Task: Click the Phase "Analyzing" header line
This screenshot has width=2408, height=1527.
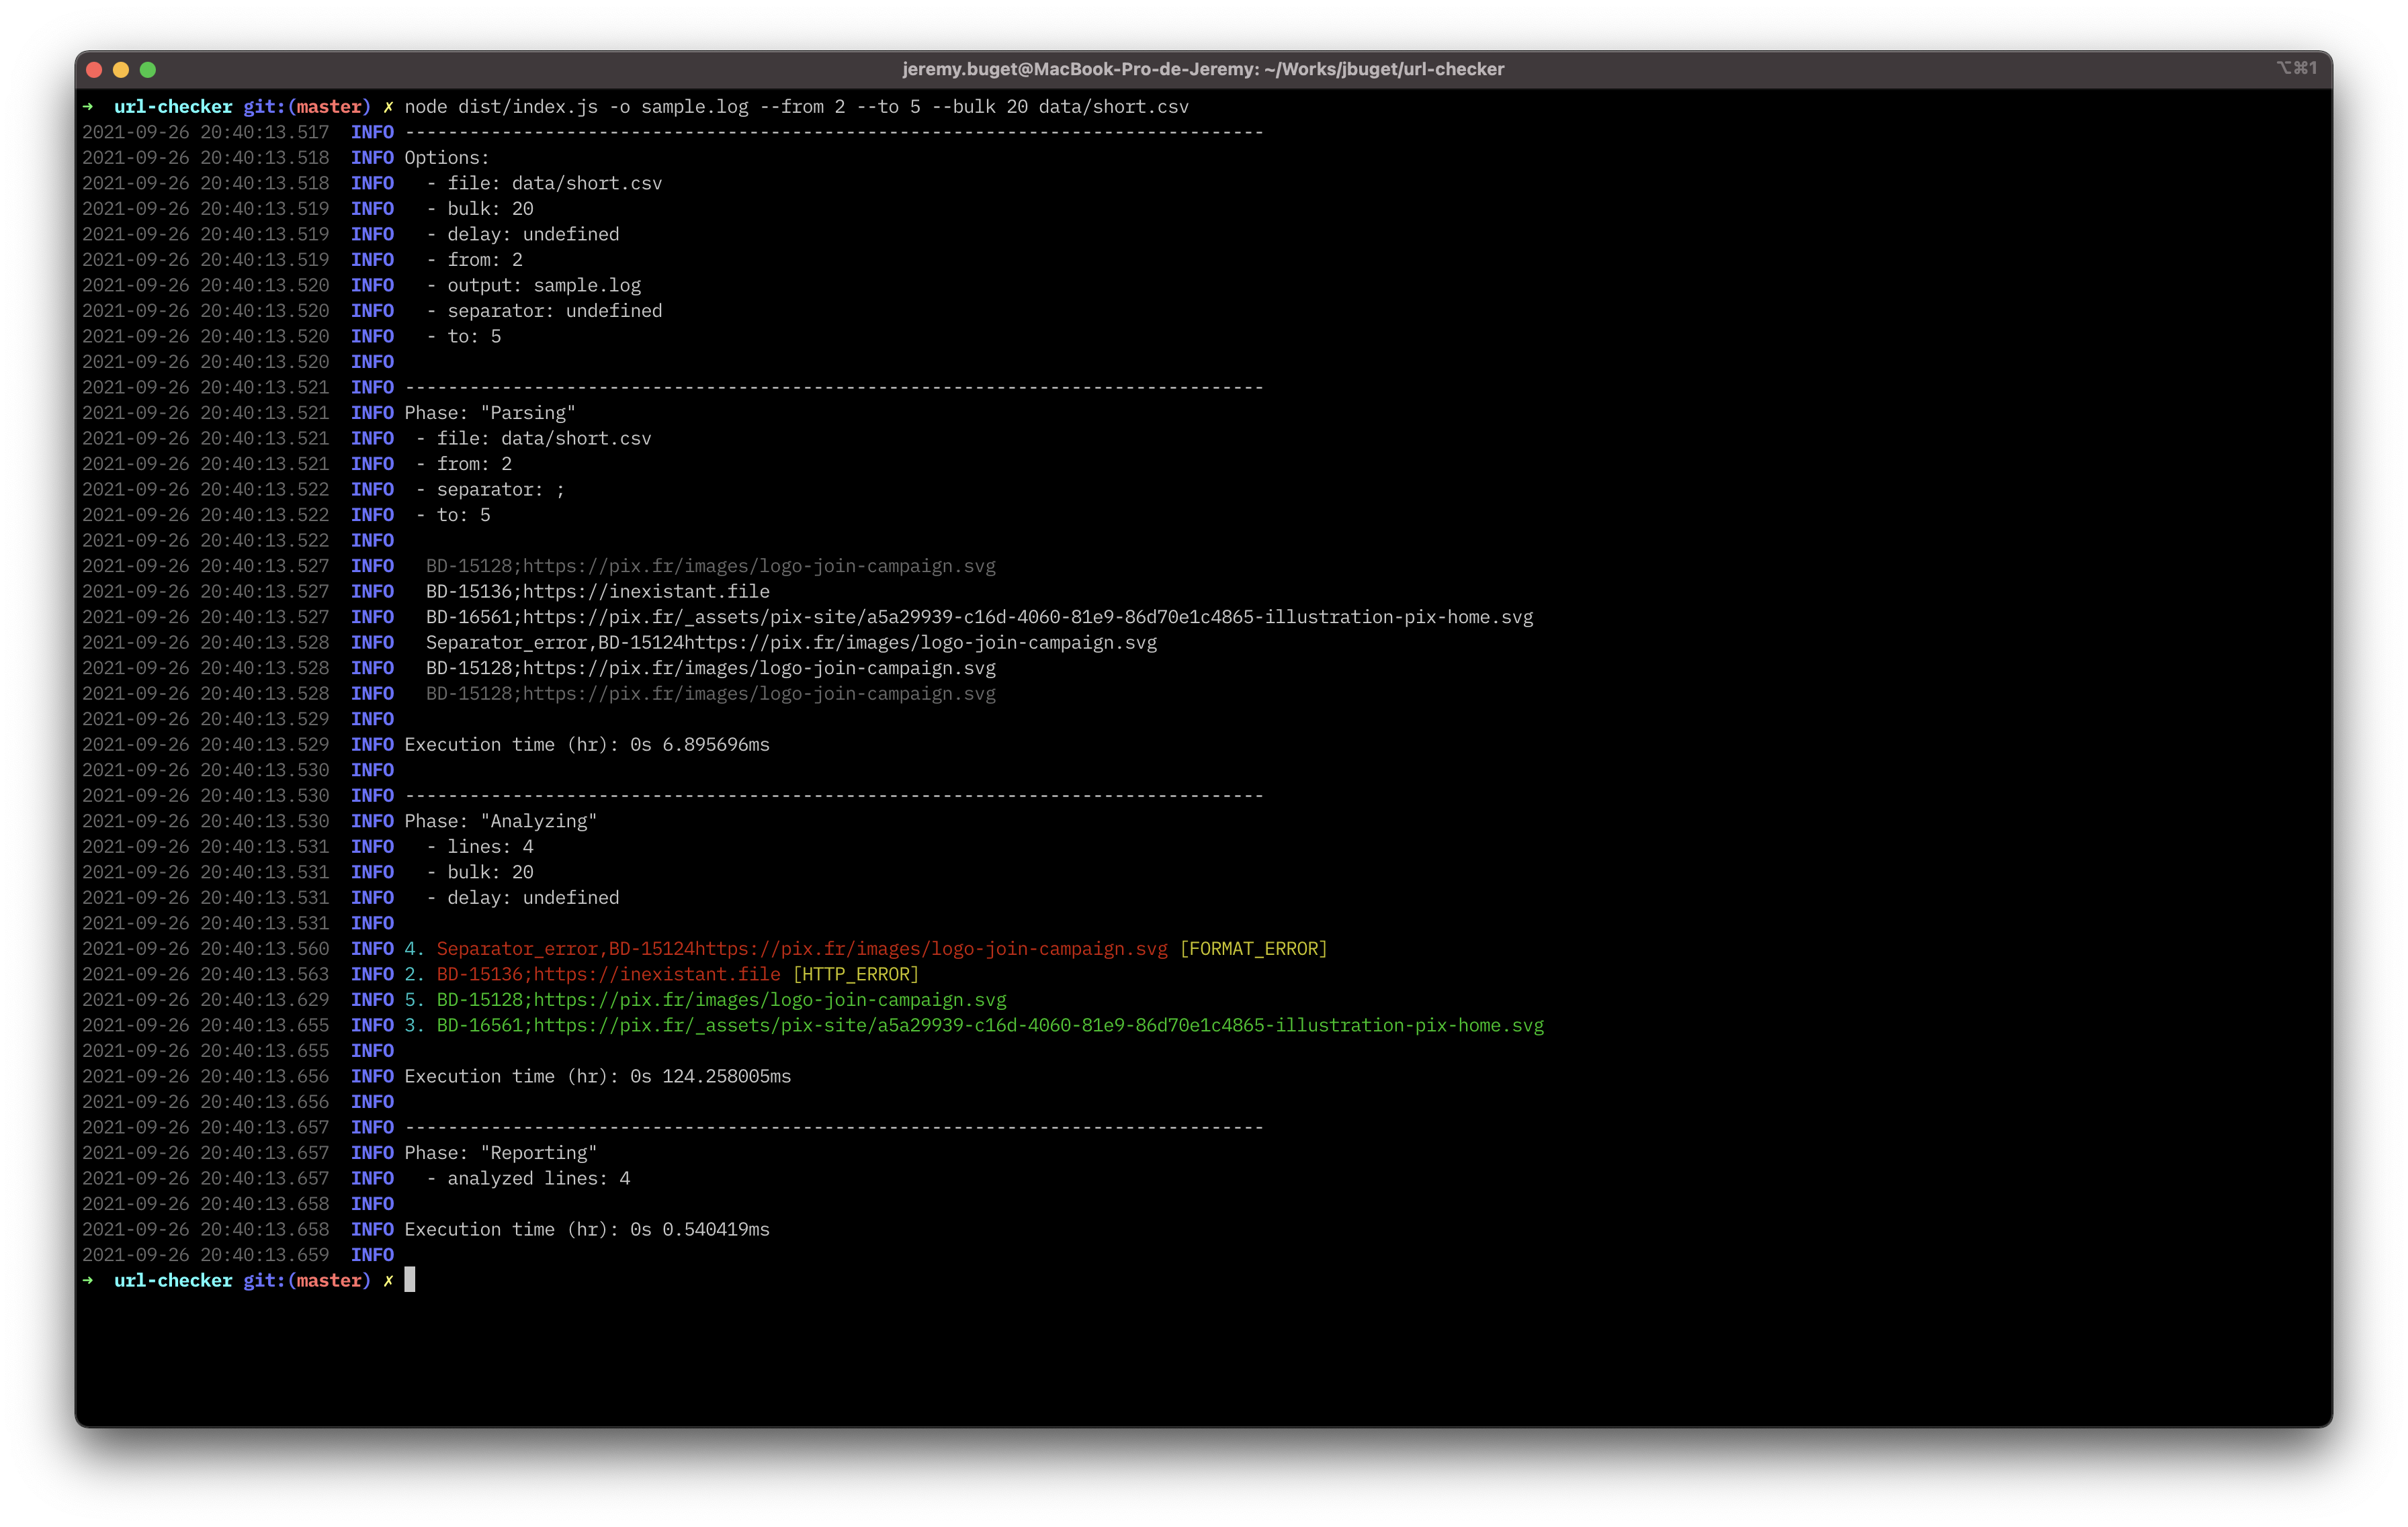Action: point(500,821)
